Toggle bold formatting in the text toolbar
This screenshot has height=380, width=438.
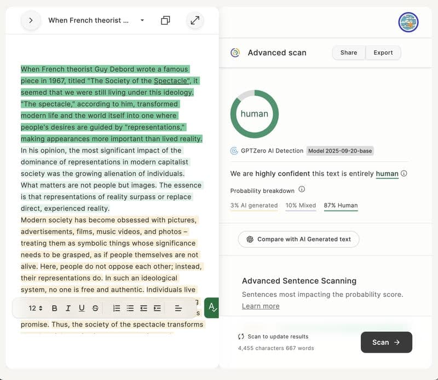click(54, 308)
